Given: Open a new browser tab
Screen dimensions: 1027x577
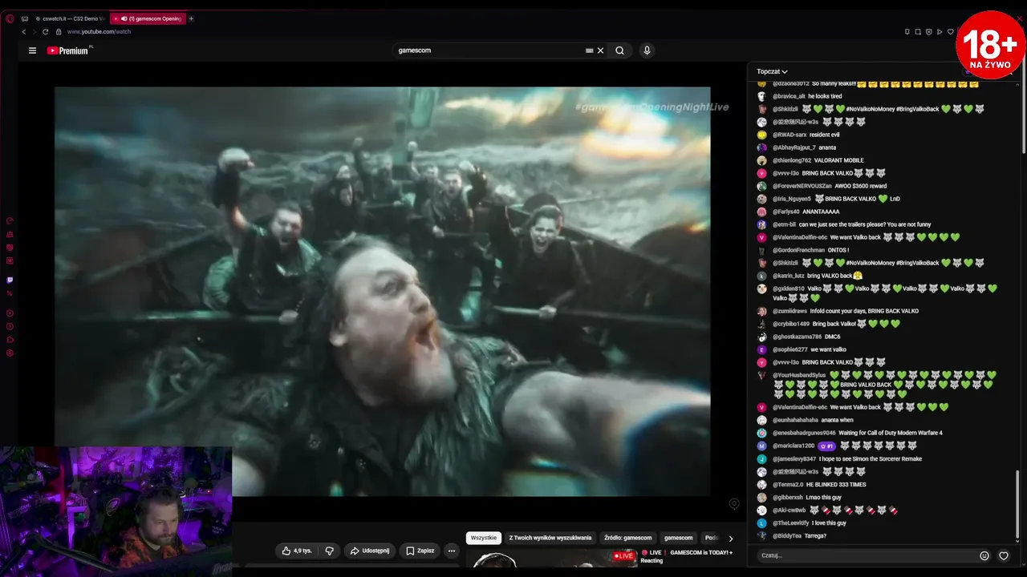Looking at the screenshot, I should click(191, 18).
